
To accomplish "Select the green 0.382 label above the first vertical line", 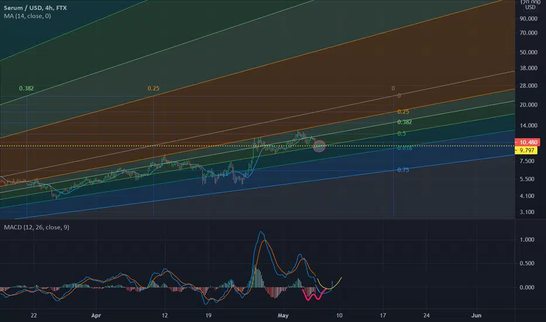I will tap(26, 88).
